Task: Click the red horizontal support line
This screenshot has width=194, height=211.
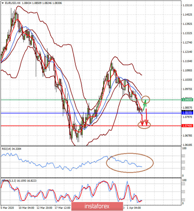Action: click(x=91, y=126)
